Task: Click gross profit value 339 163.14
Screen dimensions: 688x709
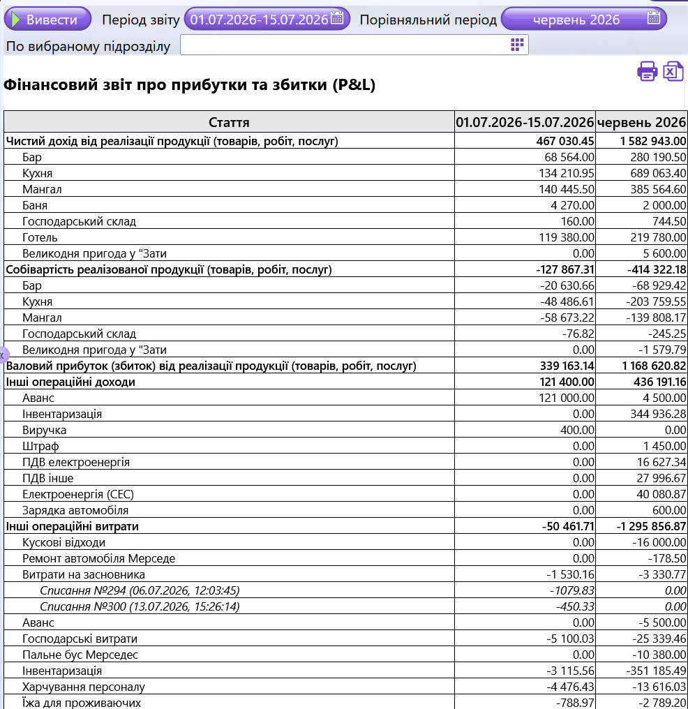Action: pos(567,366)
